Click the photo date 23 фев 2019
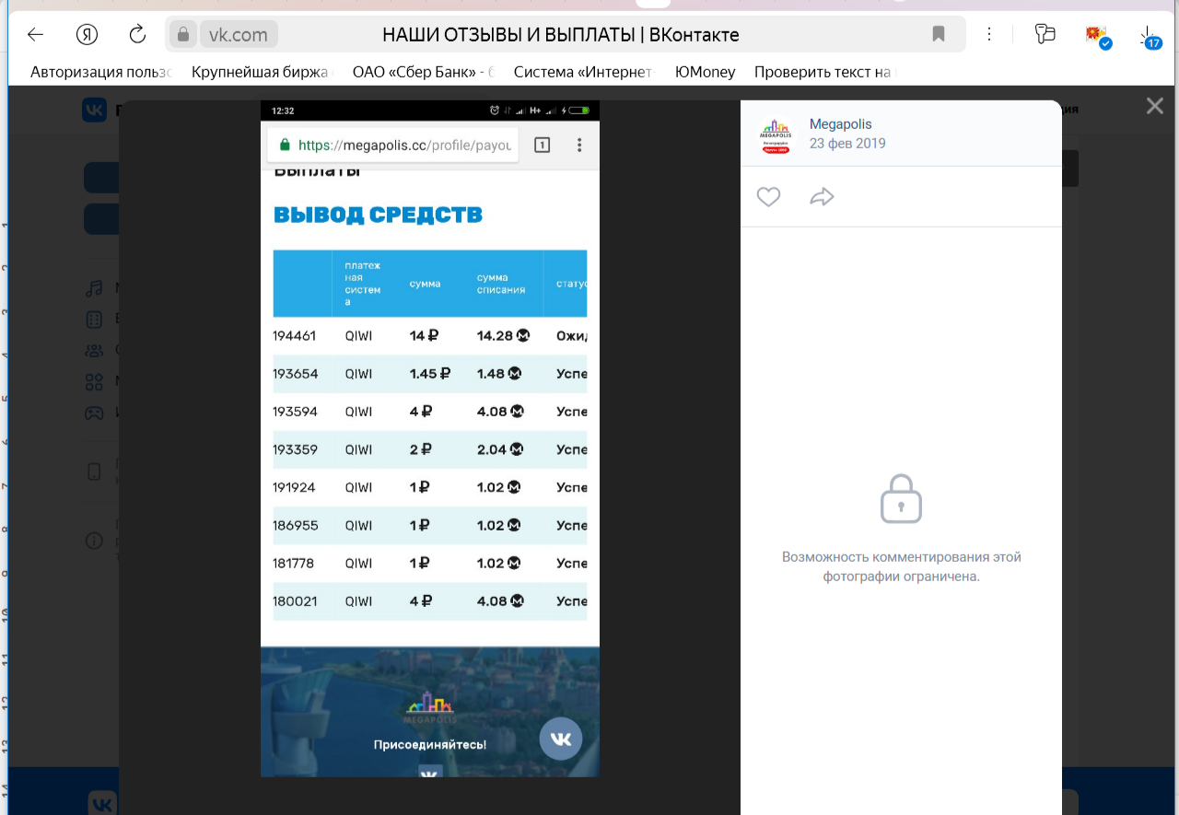Screen dimensions: 1179x815 point(847,144)
